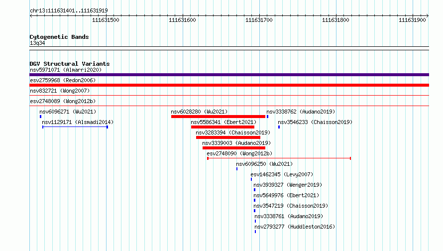The height and width of the screenshot is (251, 443).
Task: Click the blue nsv3546233 marker
Action: coord(279,127)
